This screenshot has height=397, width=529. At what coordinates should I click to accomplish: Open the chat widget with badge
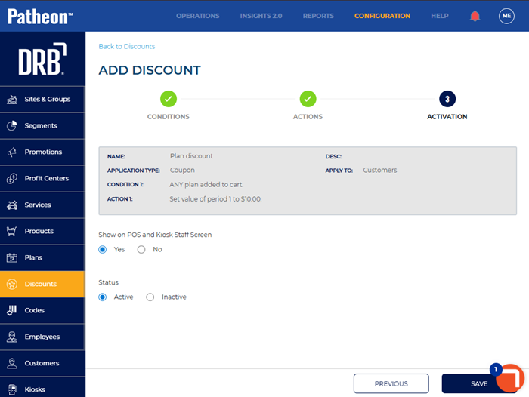coord(511,377)
